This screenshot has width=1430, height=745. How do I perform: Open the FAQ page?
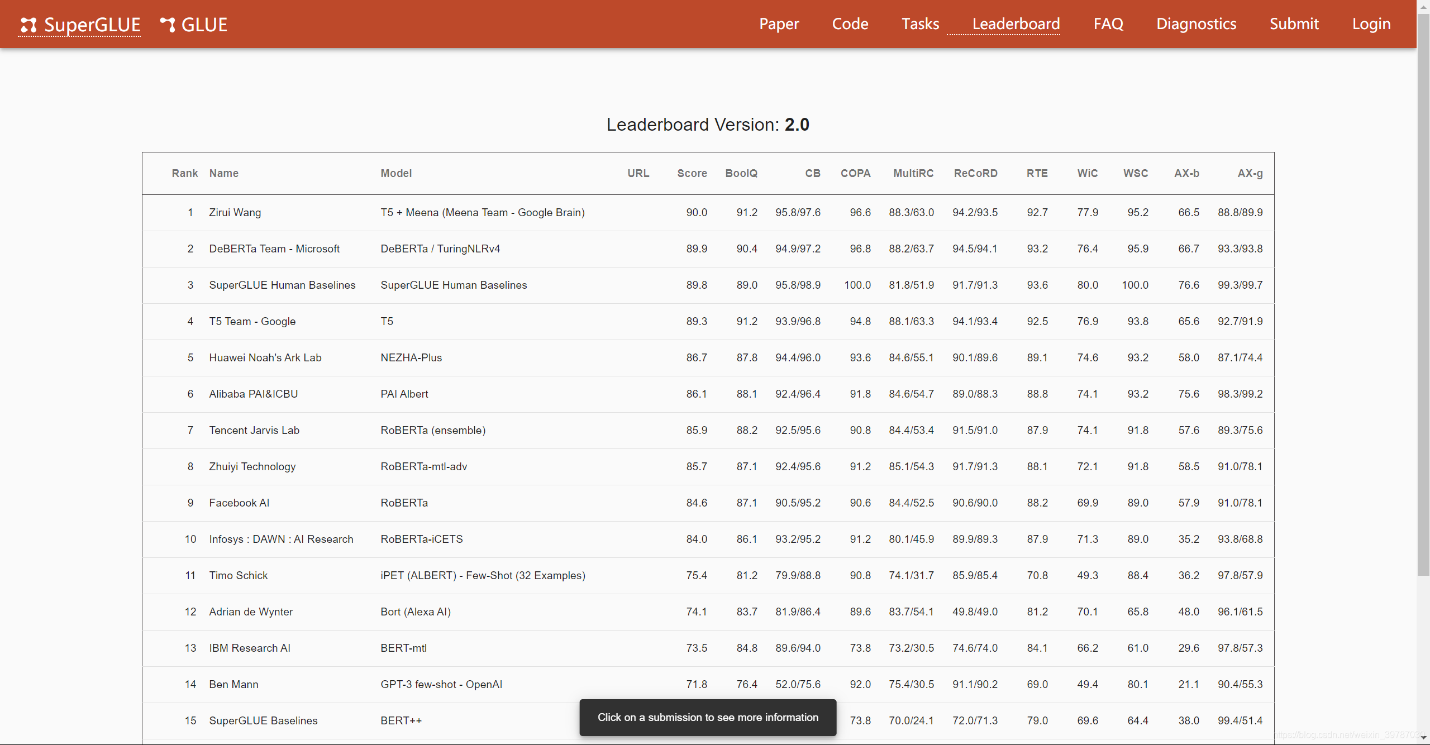(1108, 24)
